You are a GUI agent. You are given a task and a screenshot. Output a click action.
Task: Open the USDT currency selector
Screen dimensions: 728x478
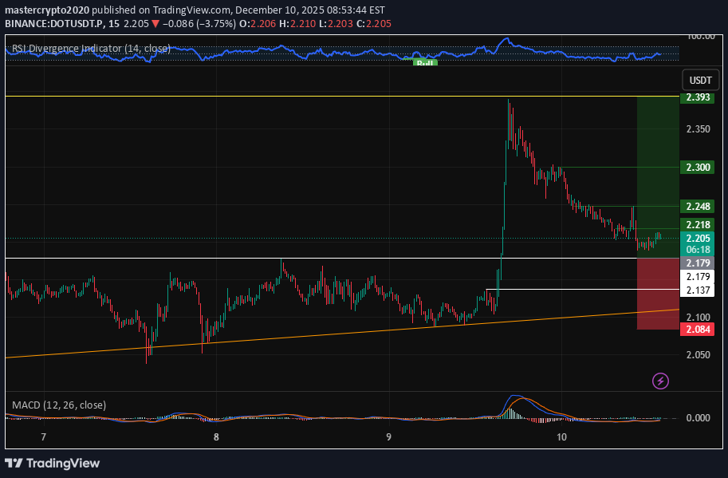point(699,80)
